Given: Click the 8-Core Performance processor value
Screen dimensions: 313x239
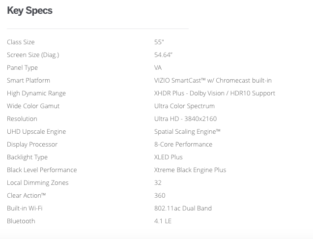Looking at the screenshot, I should tap(183, 145).
